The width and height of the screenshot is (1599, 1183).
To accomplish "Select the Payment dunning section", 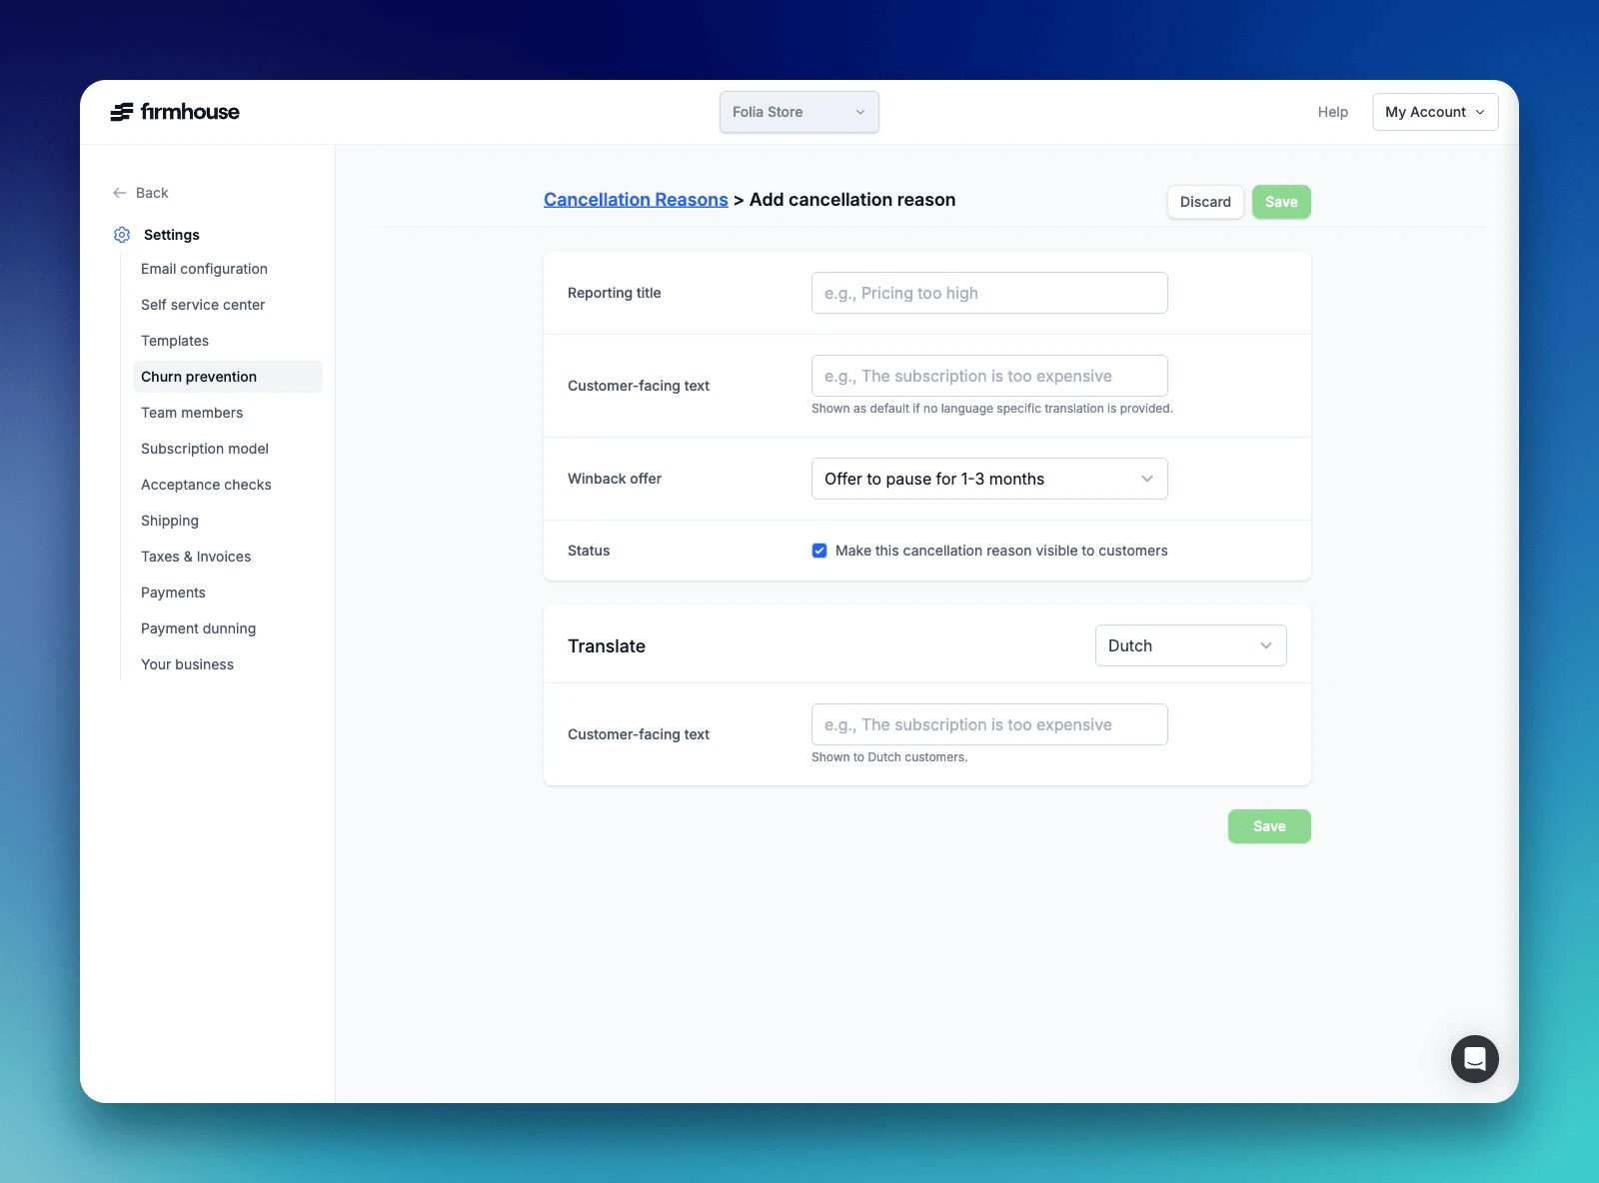I will point(198,628).
